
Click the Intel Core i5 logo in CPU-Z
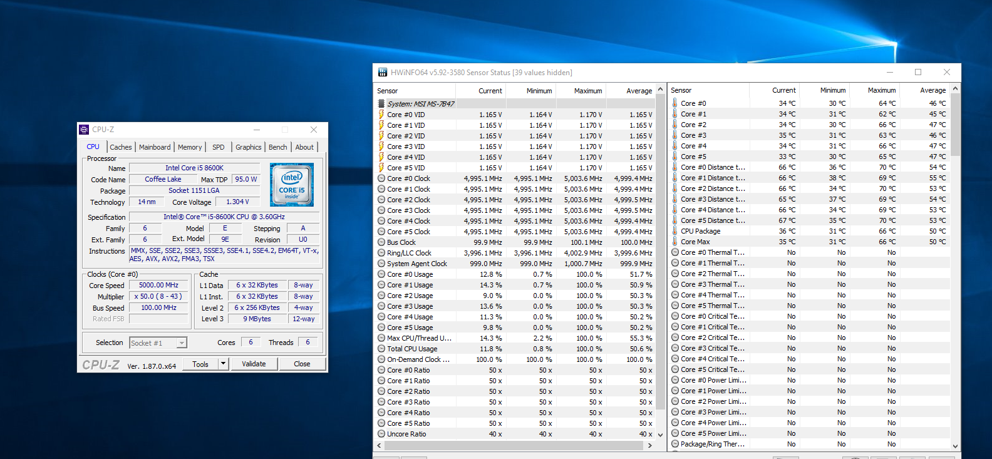point(292,185)
